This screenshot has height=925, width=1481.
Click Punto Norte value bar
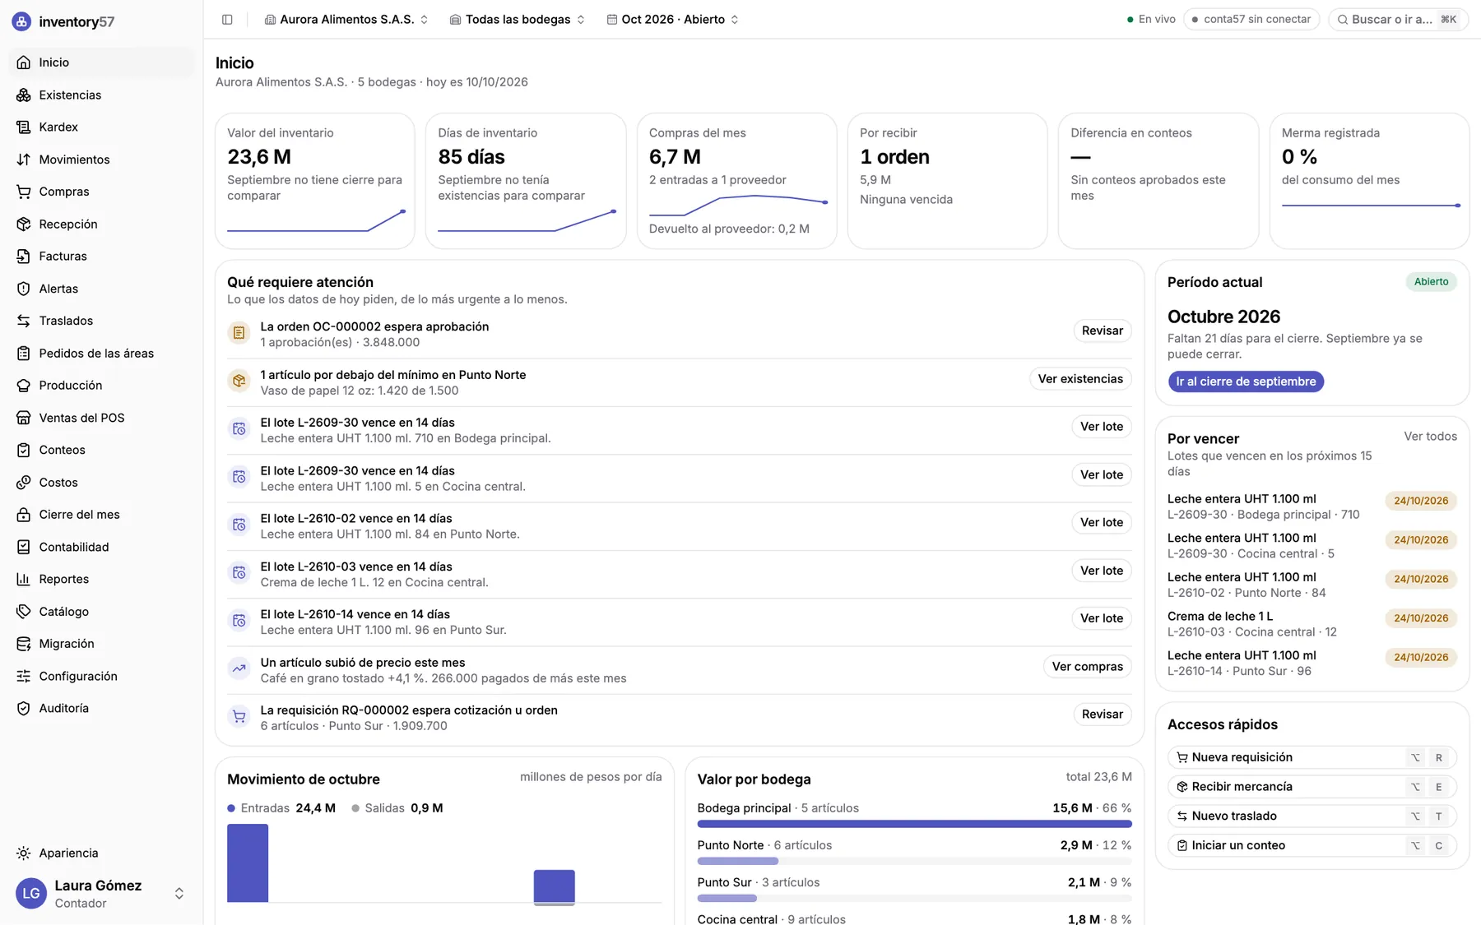pyautogui.click(x=914, y=861)
